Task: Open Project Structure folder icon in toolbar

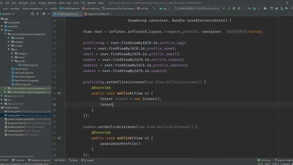Action: pos(265,8)
